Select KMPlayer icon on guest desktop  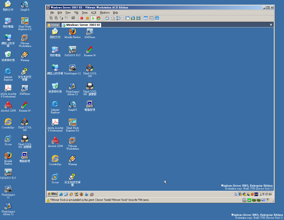(x=90, y=33)
